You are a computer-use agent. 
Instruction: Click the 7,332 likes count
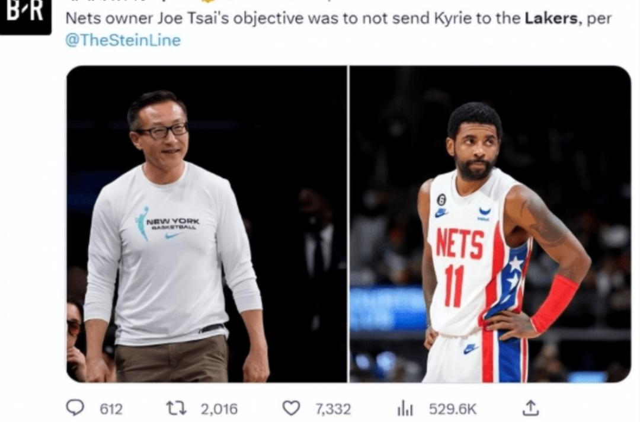pyautogui.click(x=333, y=408)
